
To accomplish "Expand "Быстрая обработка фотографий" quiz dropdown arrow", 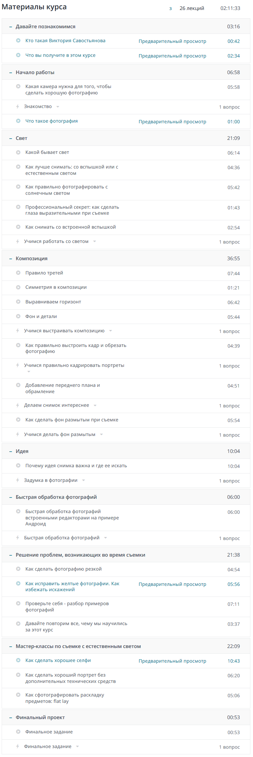I will [x=105, y=538].
